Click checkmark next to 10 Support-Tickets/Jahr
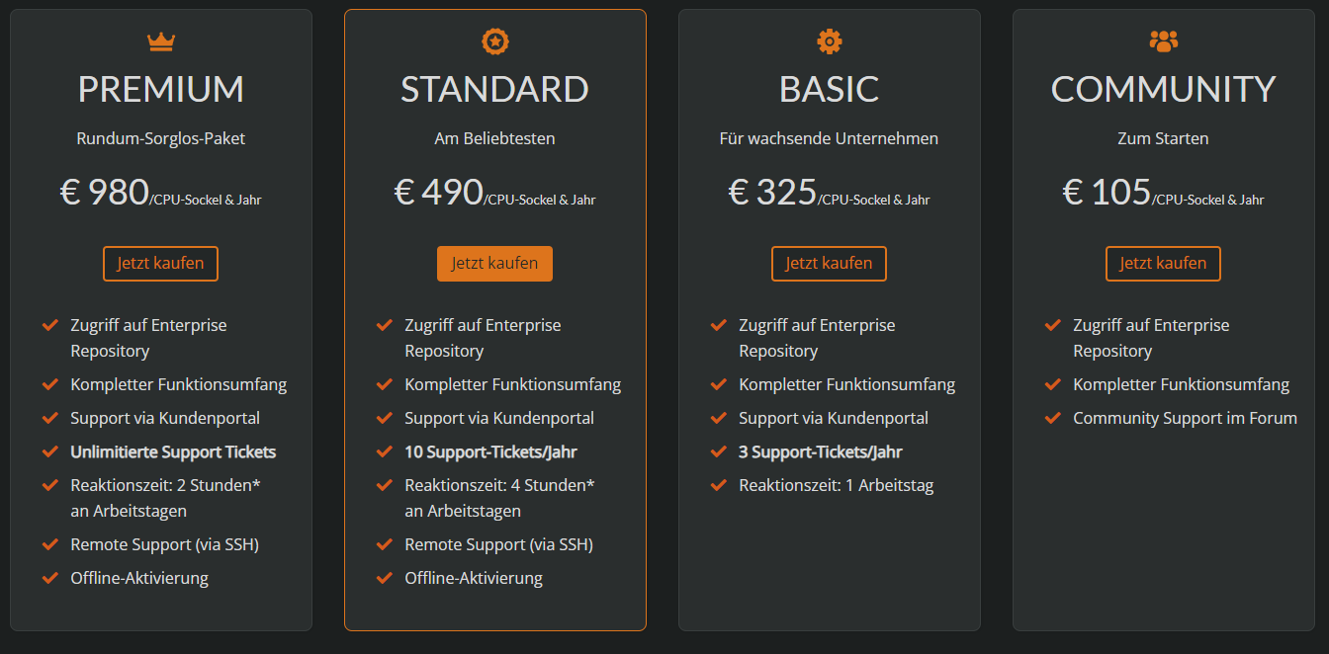The width and height of the screenshot is (1329, 654). pos(384,451)
